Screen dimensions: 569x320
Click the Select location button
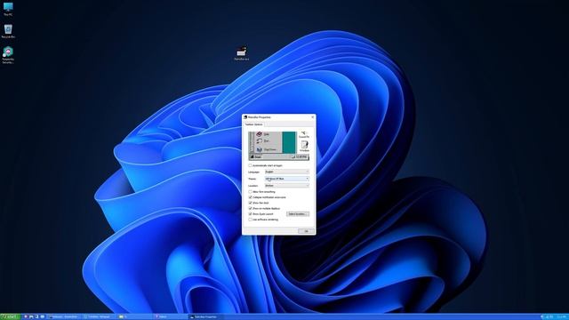pyautogui.click(x=298, y=214)
